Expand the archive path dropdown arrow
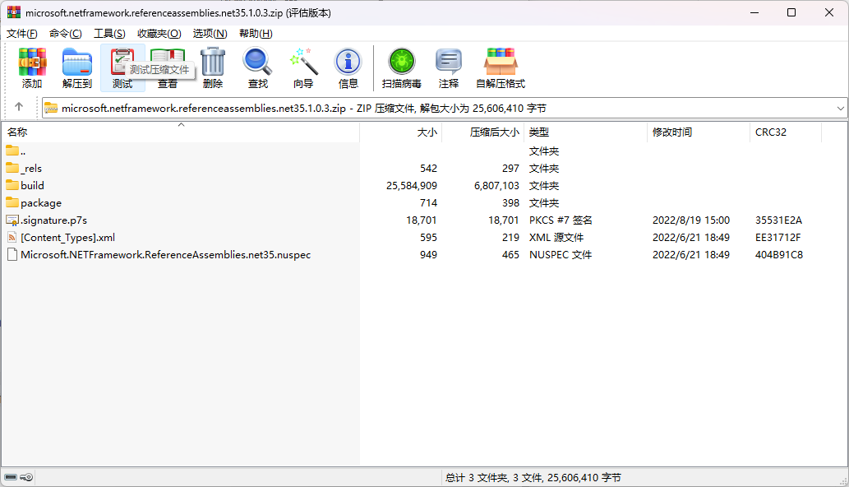Screen dimensions: 849x487 click(840, 109)
